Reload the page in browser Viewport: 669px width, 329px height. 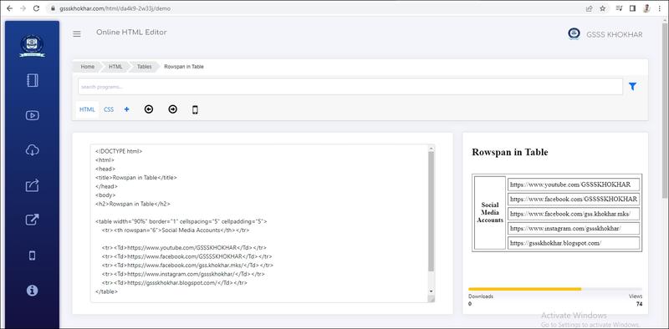click(36, 8)
